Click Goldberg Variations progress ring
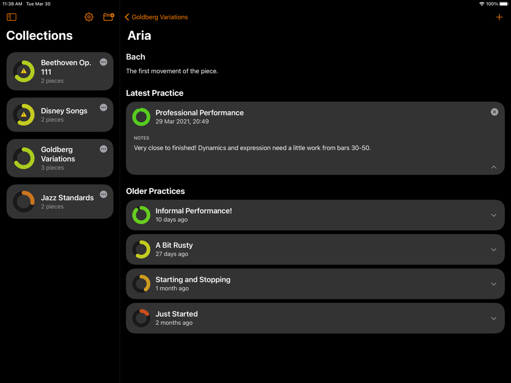Viewport: 511px width, 383px height. tap(24, 158)
